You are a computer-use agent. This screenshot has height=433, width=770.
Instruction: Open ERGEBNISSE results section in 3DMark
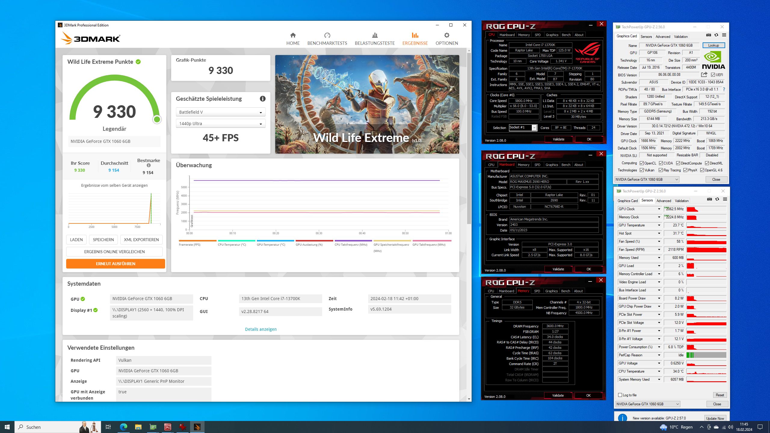tap(415, 39)
